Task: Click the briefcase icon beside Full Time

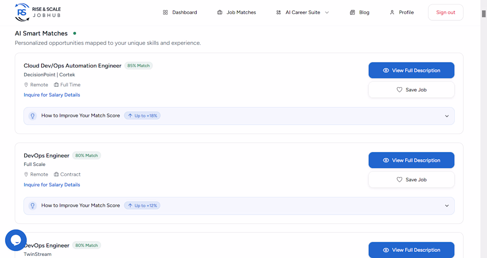Action: (56, 85)
